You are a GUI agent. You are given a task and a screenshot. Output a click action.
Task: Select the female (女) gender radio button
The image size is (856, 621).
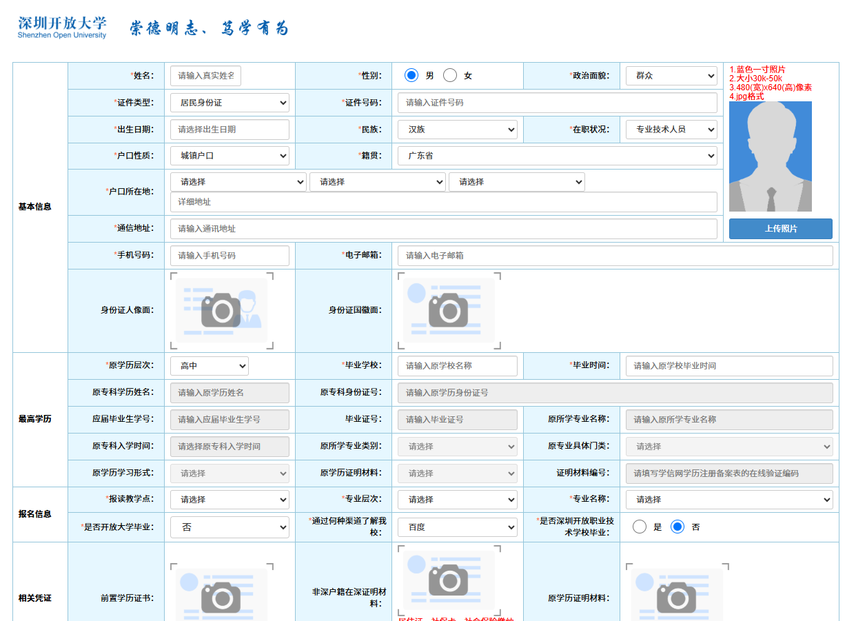[x=450, y=75]
